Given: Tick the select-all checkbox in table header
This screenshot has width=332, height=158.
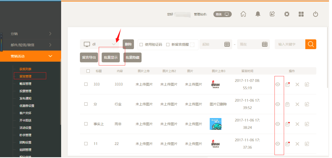Looking at the screenshot, I should click(x=88, y=71).
